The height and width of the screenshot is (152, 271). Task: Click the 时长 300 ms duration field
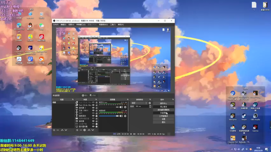[142, 106]
